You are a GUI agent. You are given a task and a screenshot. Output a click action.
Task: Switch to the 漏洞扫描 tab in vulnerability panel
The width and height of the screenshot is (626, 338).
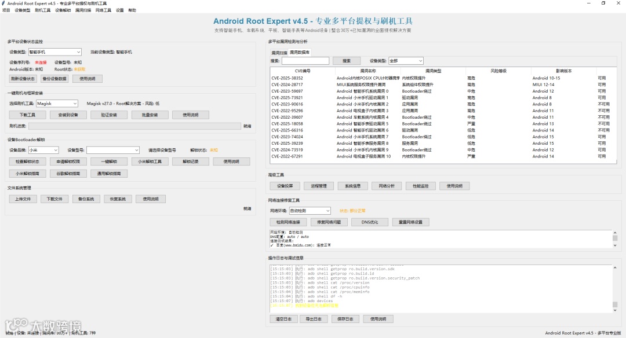[x=279, y=53]
